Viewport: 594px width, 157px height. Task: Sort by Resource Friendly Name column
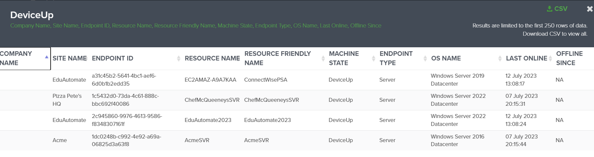[285, 59]
